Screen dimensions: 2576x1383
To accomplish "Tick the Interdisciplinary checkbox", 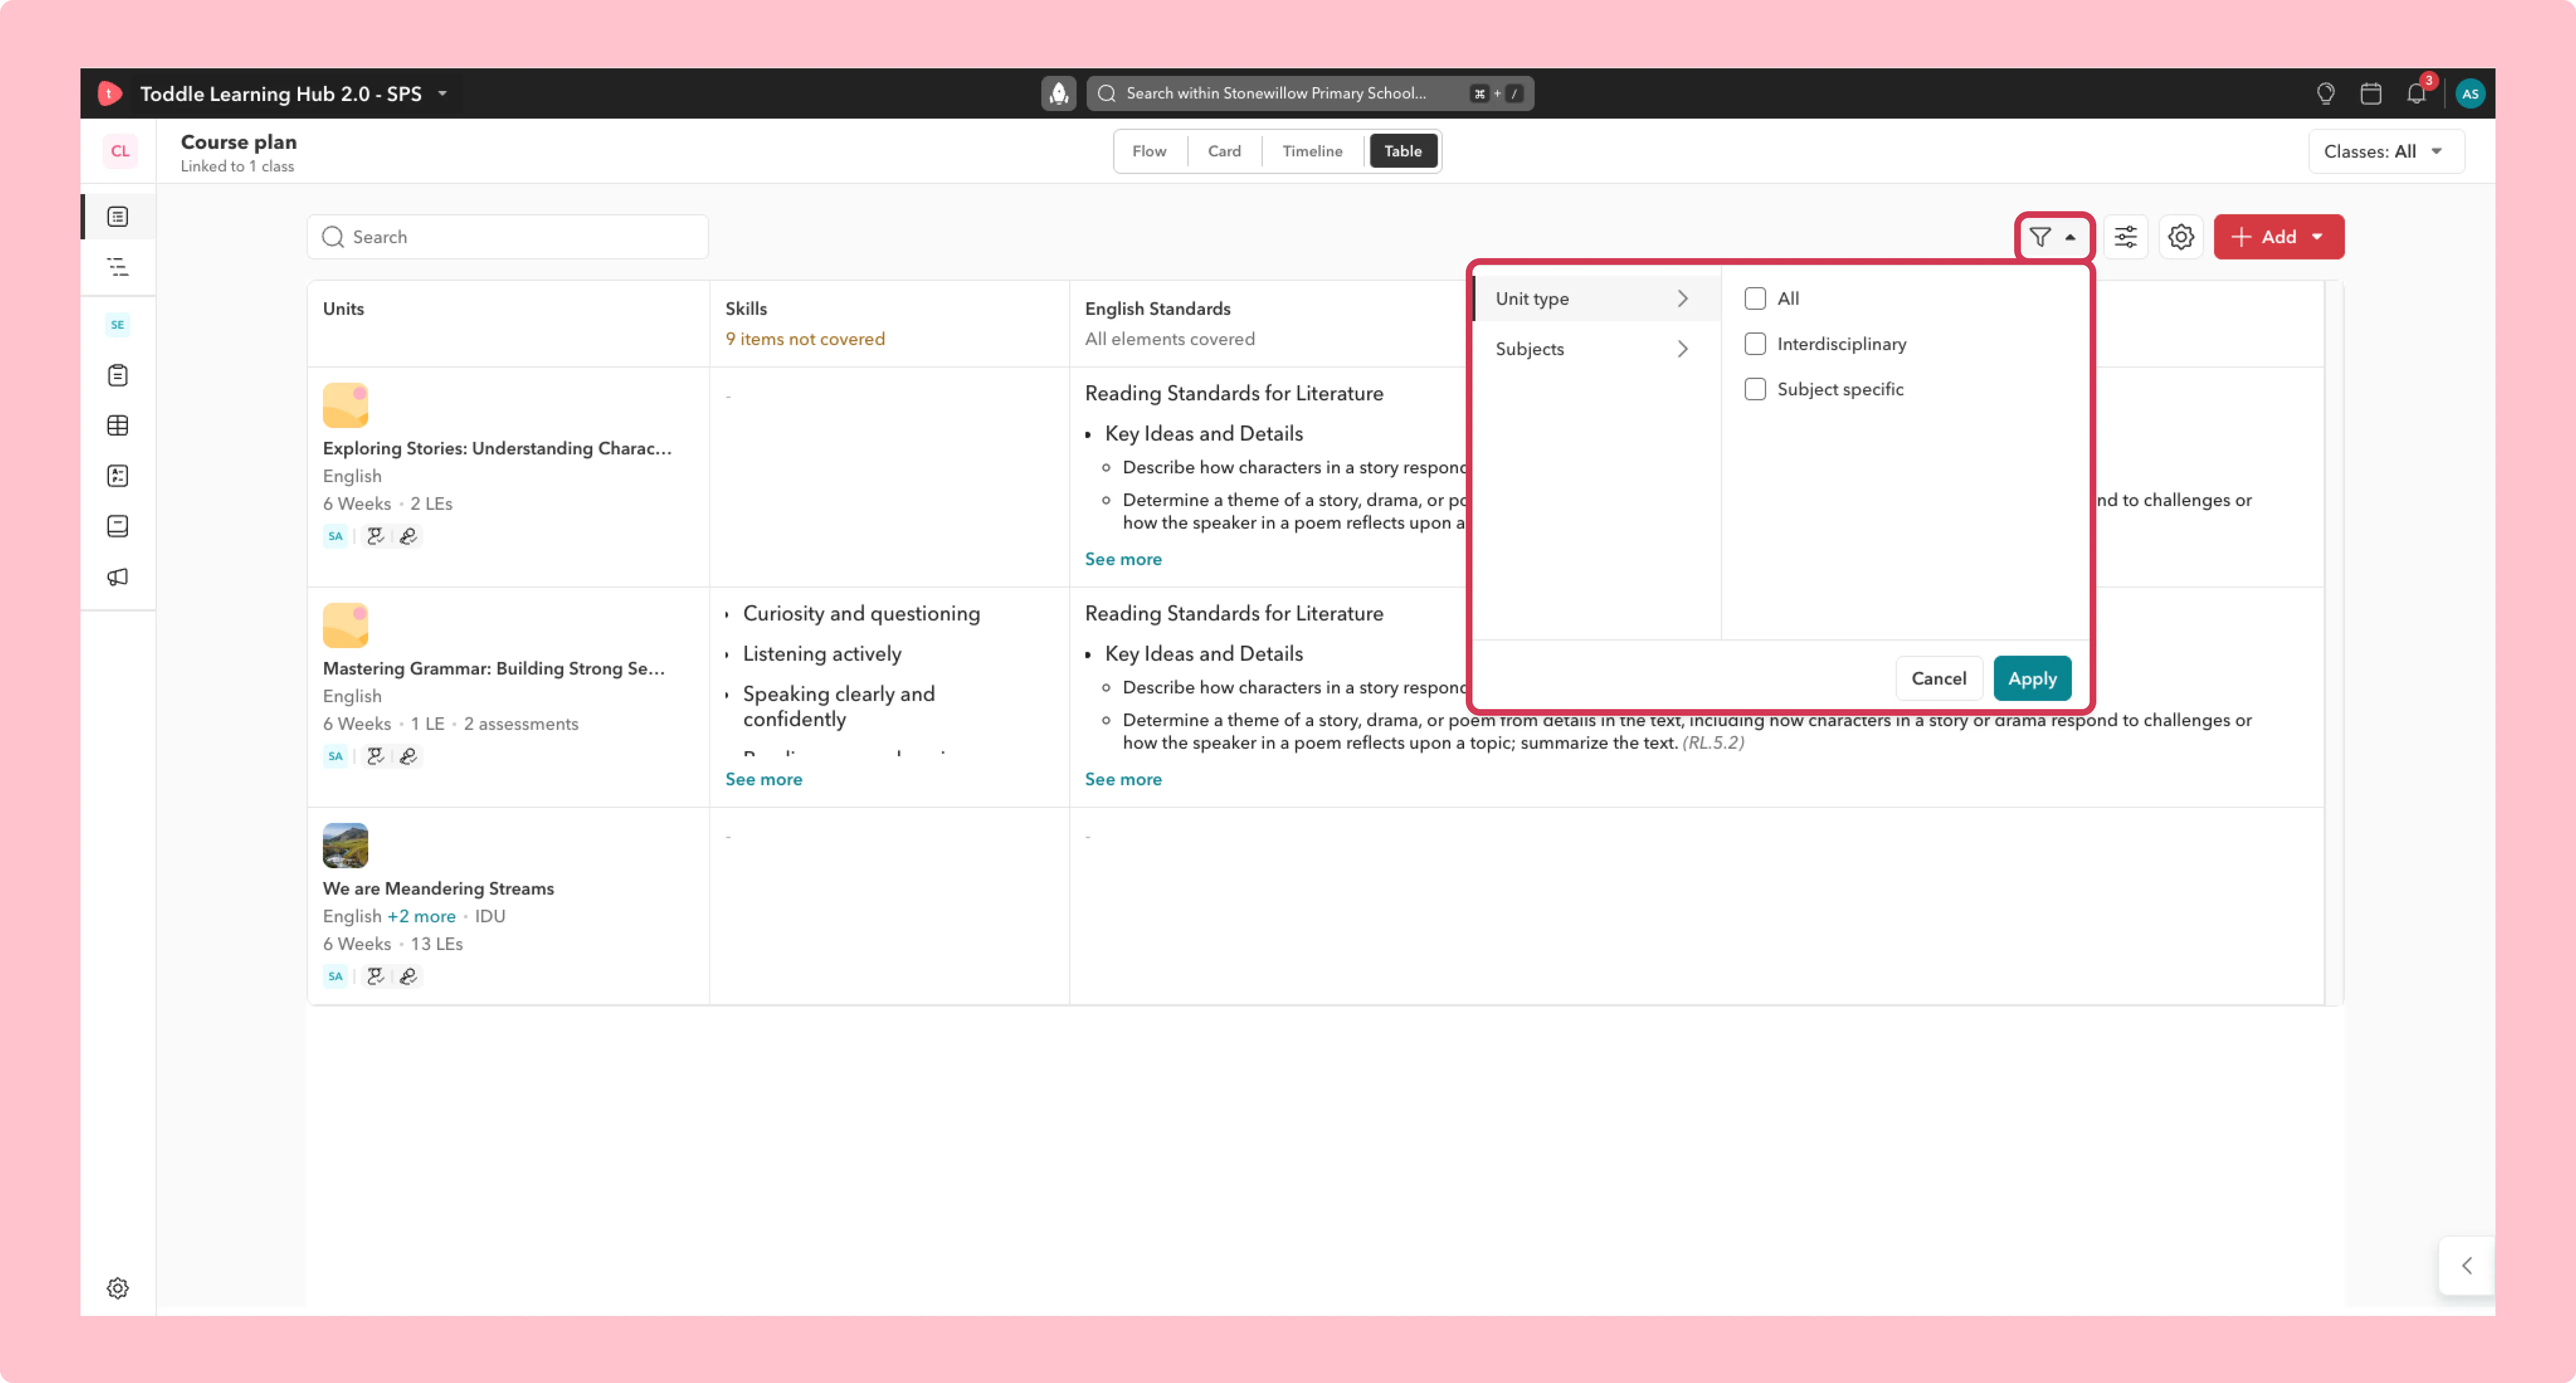I will pyautogui.click(x=1755, y=344).
